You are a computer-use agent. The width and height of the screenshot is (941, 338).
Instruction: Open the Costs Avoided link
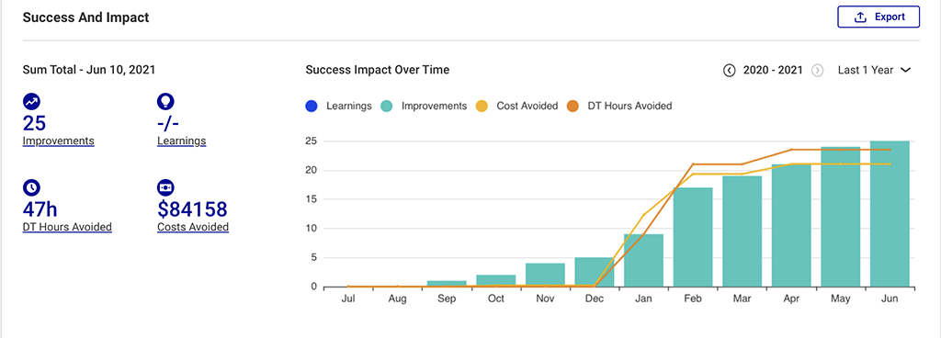pos(193,227)
